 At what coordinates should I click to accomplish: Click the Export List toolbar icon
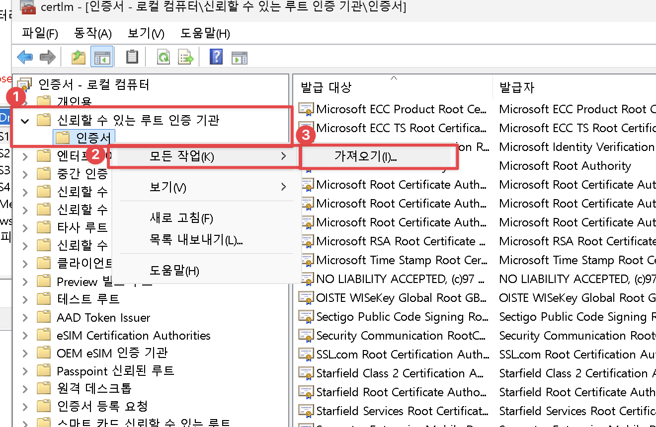185,57
